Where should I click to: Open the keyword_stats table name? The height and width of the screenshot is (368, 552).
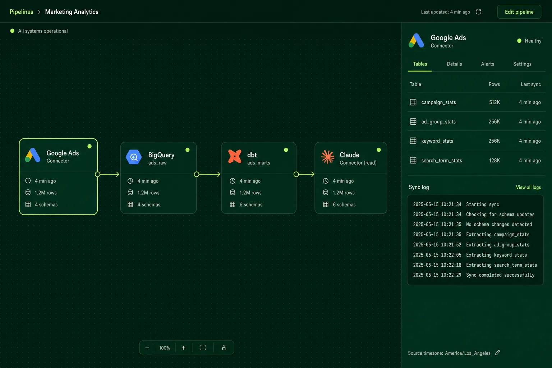click(x=437, y=141)
